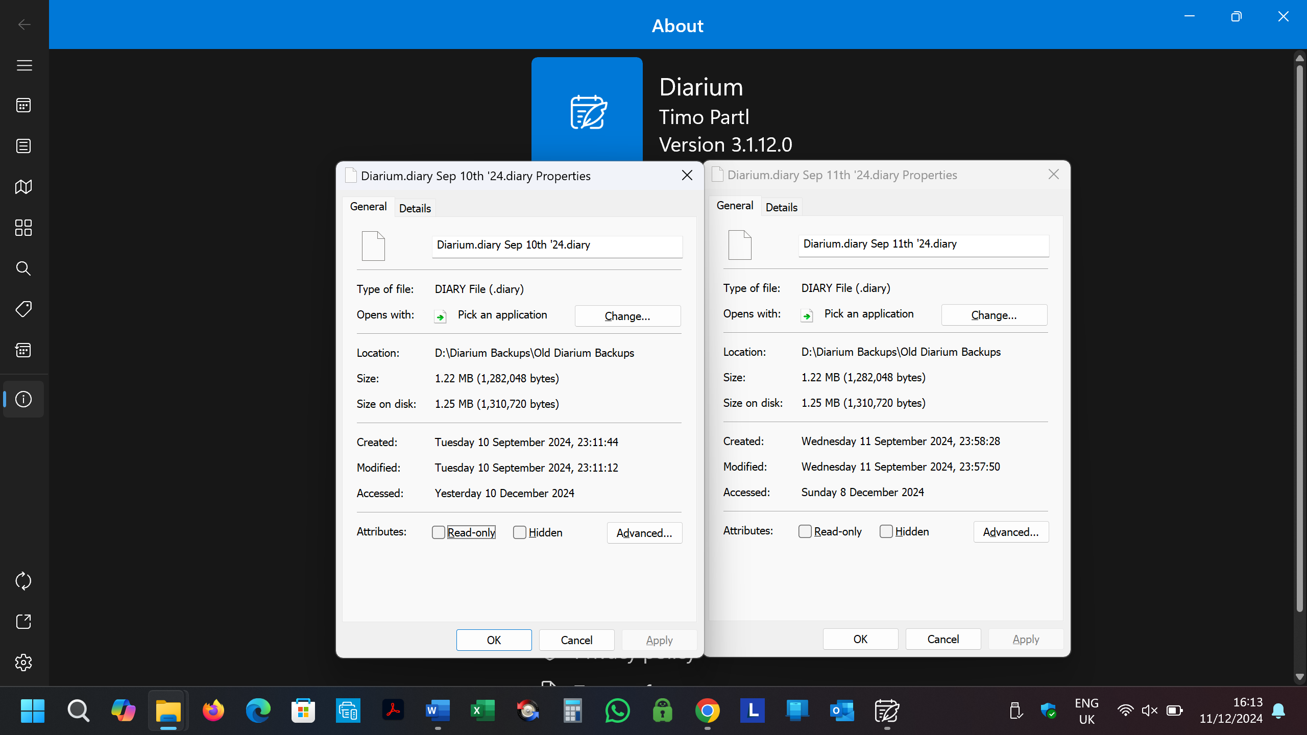Switch to Details tab in Sep 10th dialog
Viewport: 1307px width, 735px height.
point(415,208)
